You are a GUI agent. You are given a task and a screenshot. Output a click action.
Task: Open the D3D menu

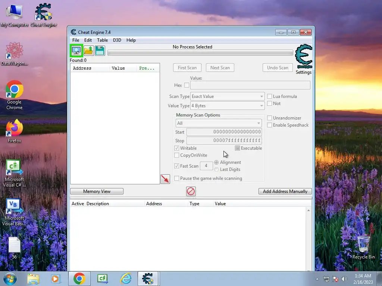117,40
